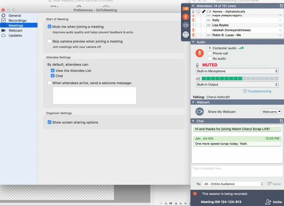
Task: Select No audio option
Action: pyautogui.click(x=210, y=58)
